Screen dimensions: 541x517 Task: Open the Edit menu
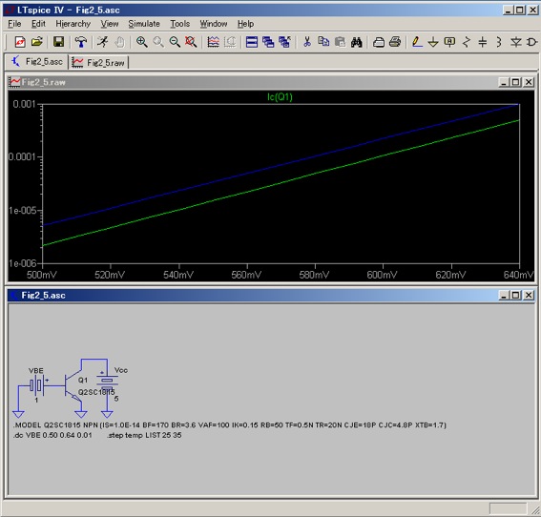(x=38, y=24)
